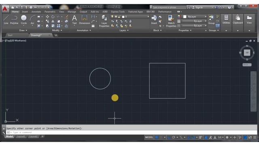Toggle grid display in status bar
This screenshot has width=259, height=146.
[x=157, y=137]
